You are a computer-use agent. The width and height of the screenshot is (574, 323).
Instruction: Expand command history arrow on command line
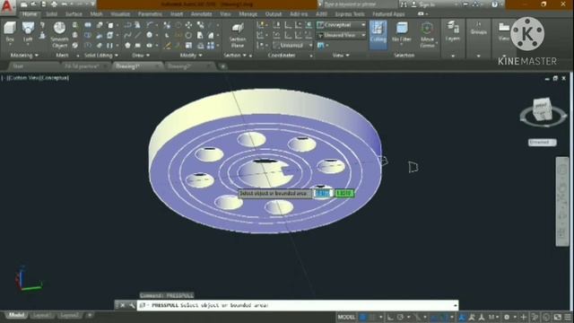point(455,305)
